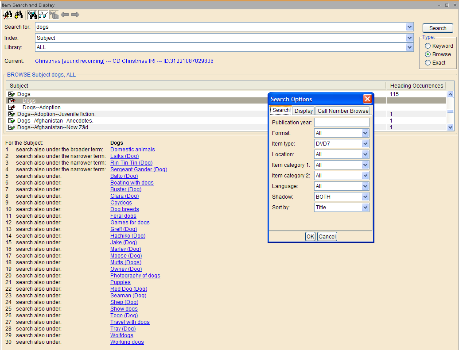
Task: Click the icon beside the Dogs--Adoption row
Action: point(12,108)
